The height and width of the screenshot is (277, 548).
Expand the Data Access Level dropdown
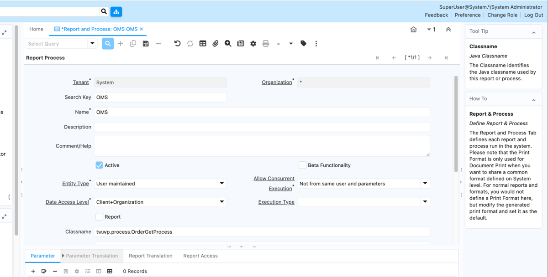click(221, 202)
